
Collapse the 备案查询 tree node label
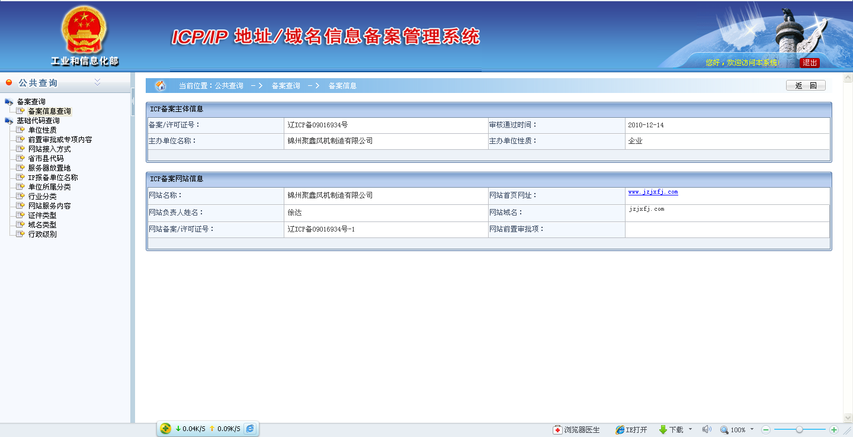[x=31, y=102]
